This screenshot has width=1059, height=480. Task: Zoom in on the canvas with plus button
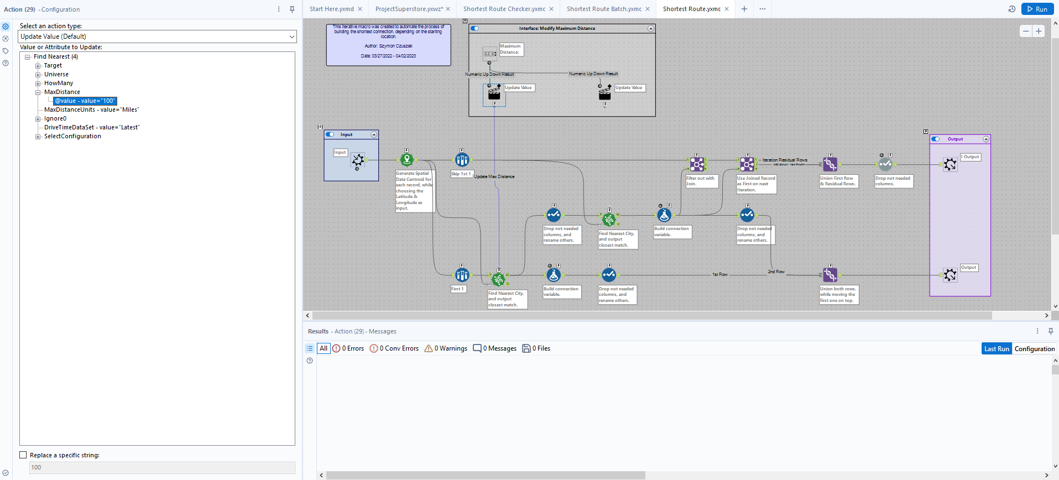pyautogui.click(x=1039, y=31)
